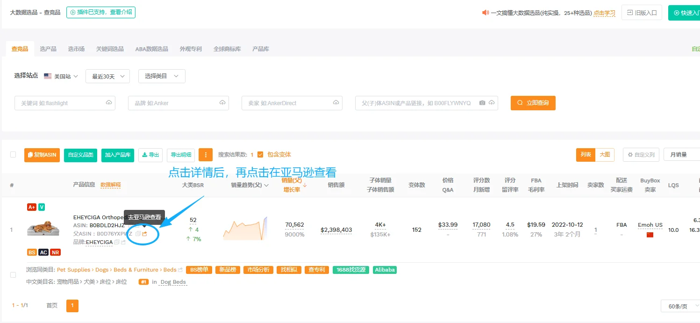Open the Beds category external link icon
The height and width of the screenshot is (323, 700).
(x=180, y=269)
